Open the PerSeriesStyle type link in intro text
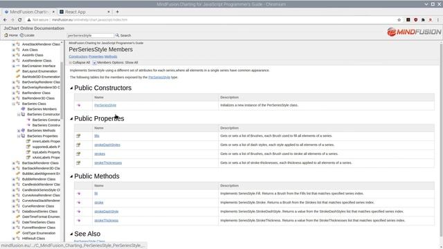This screenshot has width=443, height=249. tap(159, 77)
